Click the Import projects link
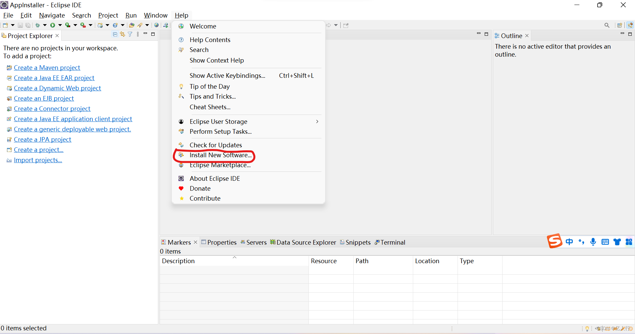 pyautogui.click(x=38, y=160)
